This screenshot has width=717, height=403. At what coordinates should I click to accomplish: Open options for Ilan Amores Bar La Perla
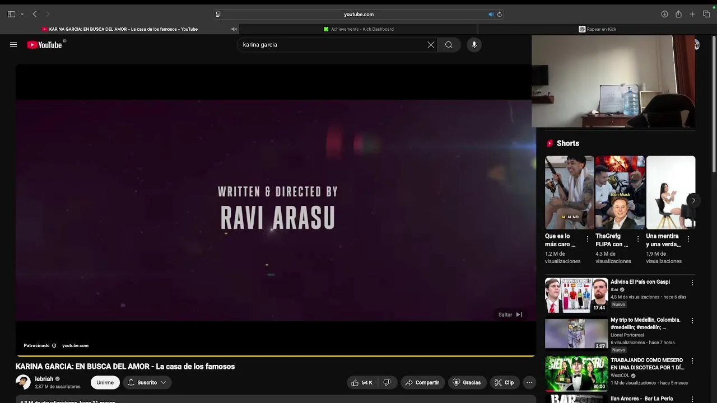click(x=692, y=399)
